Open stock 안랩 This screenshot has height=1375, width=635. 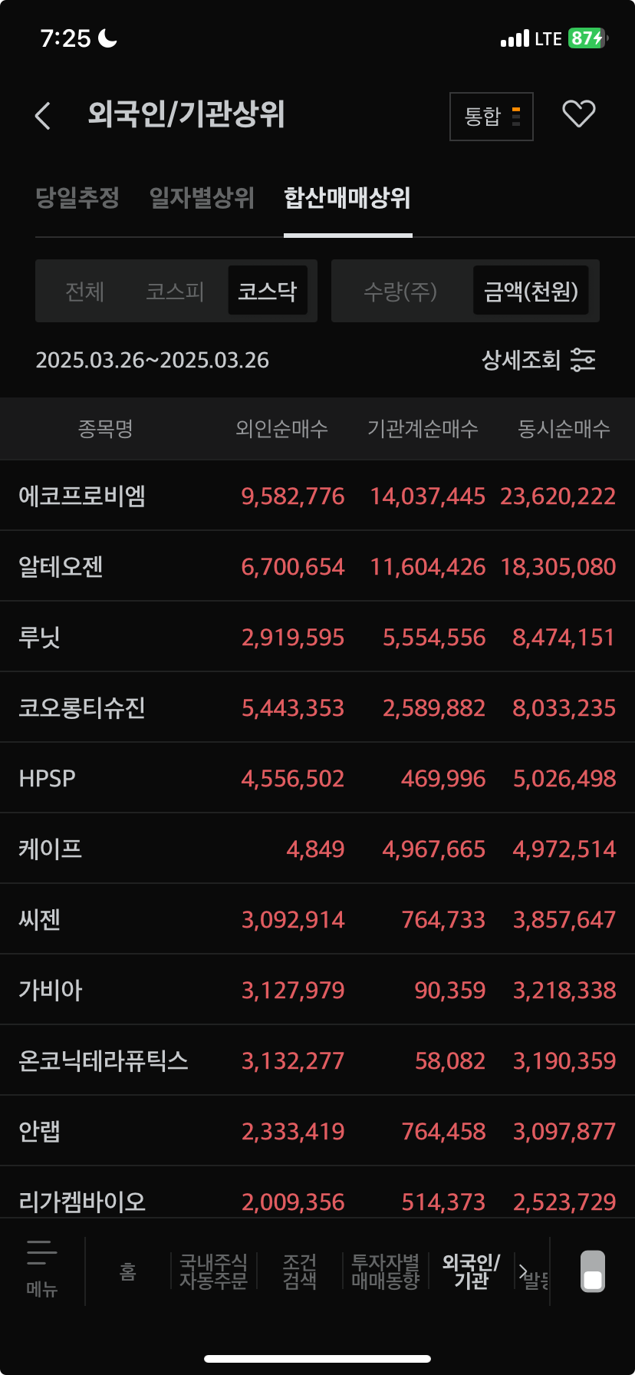pos(39,1131)
